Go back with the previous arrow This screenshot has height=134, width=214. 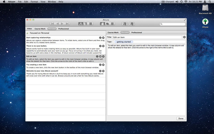click(57, 24)
